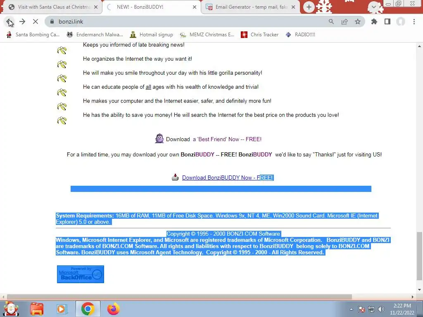Click the Microsoft BackOffice badge
The width and height of the screenshot is (423, 317).
[81, 274]
